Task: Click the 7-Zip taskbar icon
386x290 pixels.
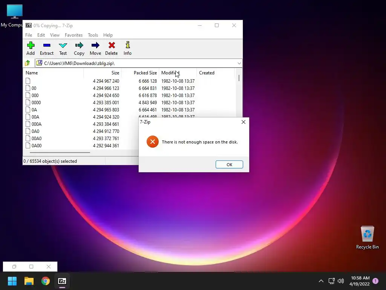Action: point(62,281)
